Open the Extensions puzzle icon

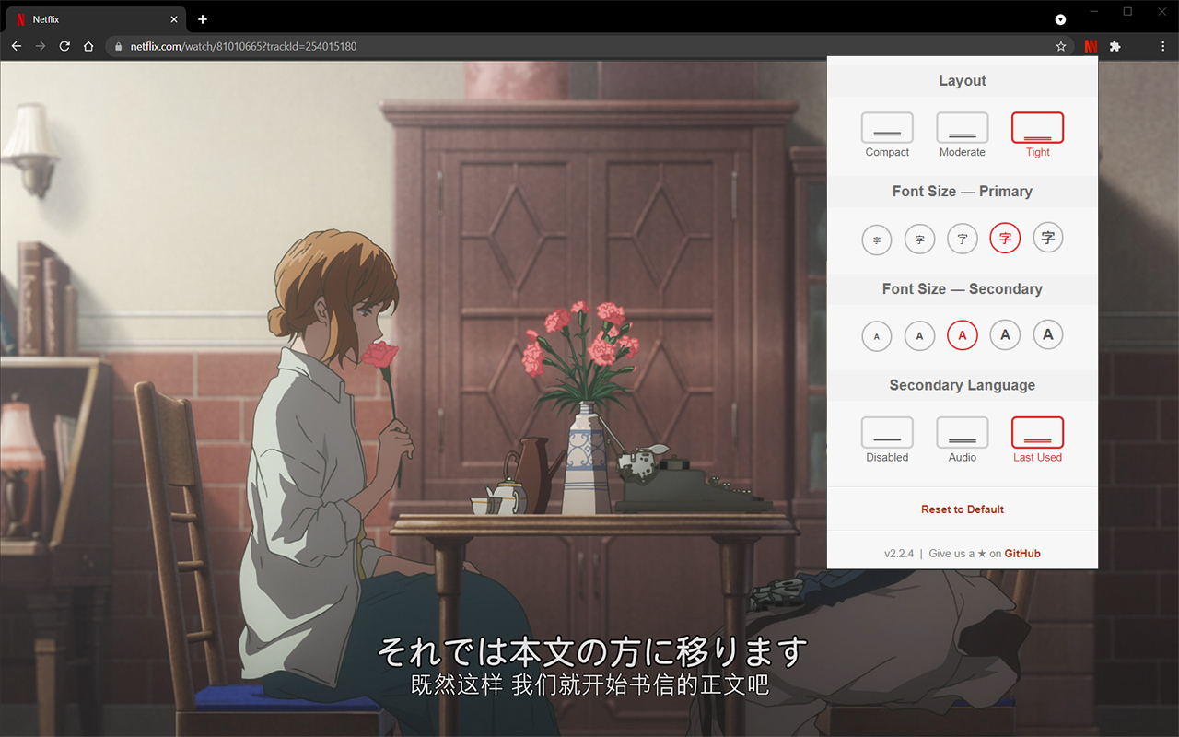coord(1115,46)
